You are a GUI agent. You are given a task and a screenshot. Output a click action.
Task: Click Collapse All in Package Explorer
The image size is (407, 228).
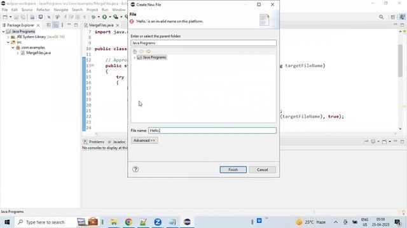point(48,25)
